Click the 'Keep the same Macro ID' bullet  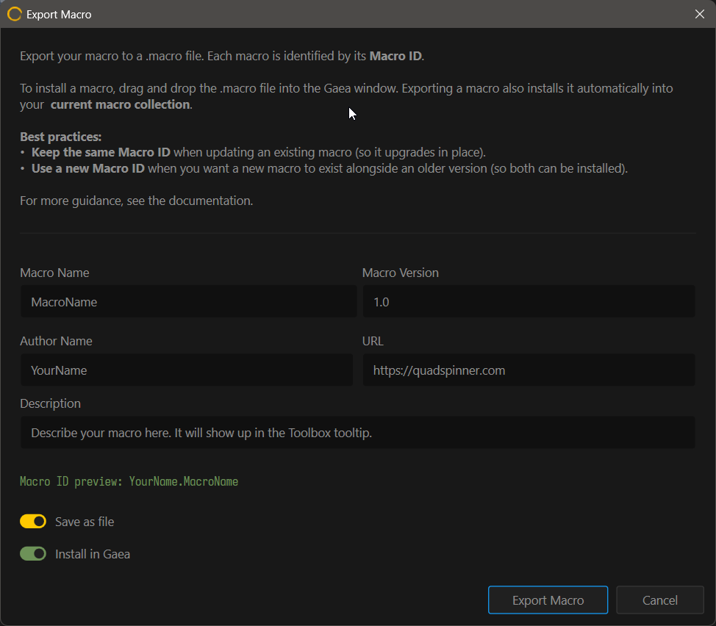tap(253, 152)
